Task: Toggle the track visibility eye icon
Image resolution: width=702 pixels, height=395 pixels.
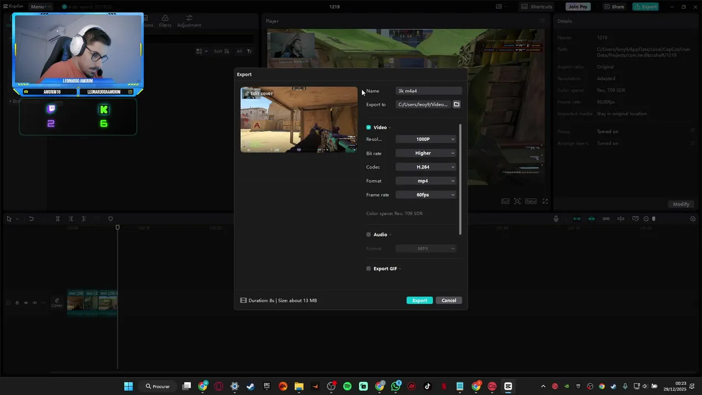Action: (26, 303)
